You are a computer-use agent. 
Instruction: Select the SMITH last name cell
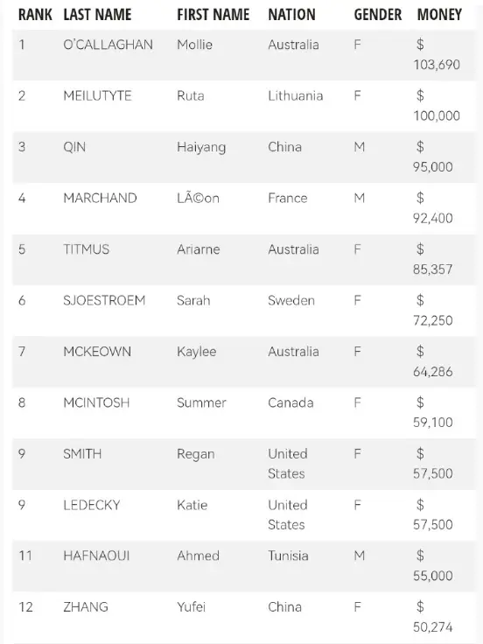pyautogui.click(x=82, y=454)
